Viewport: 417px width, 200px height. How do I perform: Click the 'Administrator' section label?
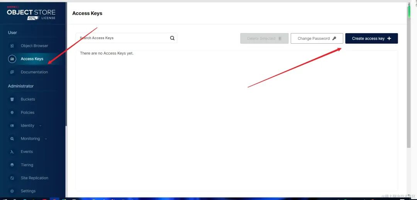click(x=21, y=86)
